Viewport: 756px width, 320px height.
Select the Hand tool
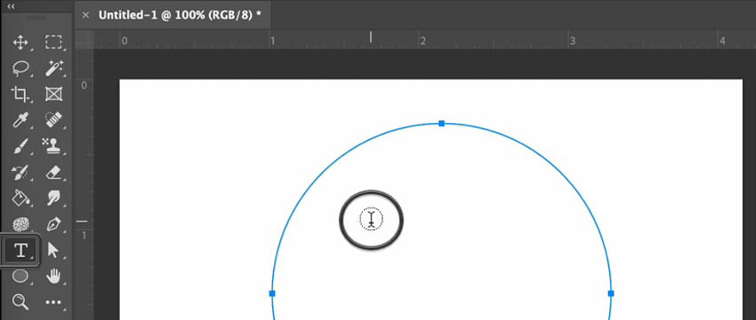click(53, 277)
